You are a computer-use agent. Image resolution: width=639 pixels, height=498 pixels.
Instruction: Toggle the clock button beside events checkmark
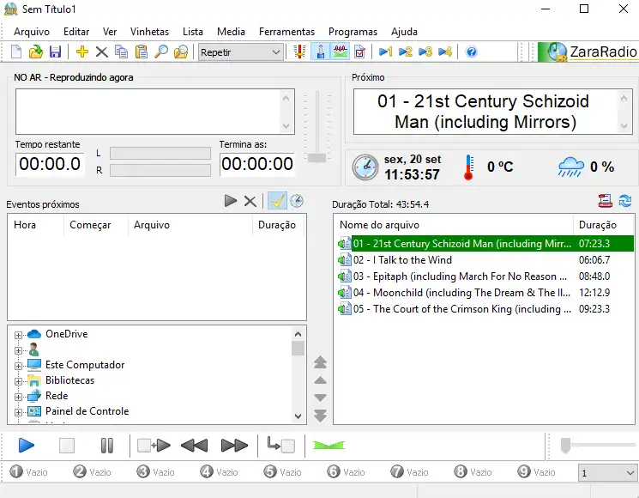tap(297, 201)
